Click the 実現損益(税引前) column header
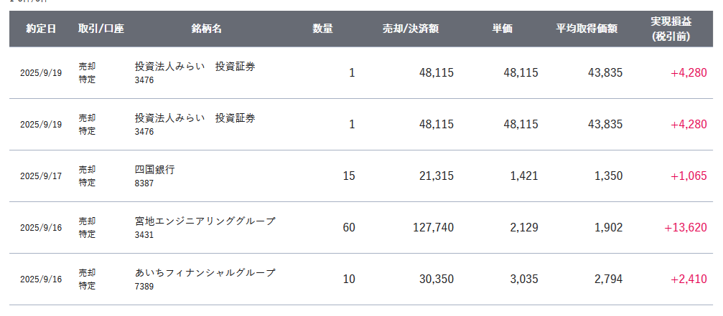Image resolution: width=723 pixels, height=316 pixels. click(671, 29)
